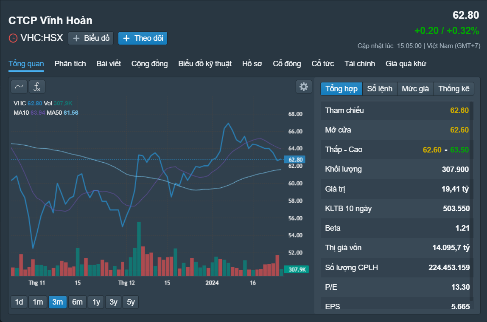Click the summary panel vertical scrollbar
Screen dimensions: 487x322
point(472,201)
